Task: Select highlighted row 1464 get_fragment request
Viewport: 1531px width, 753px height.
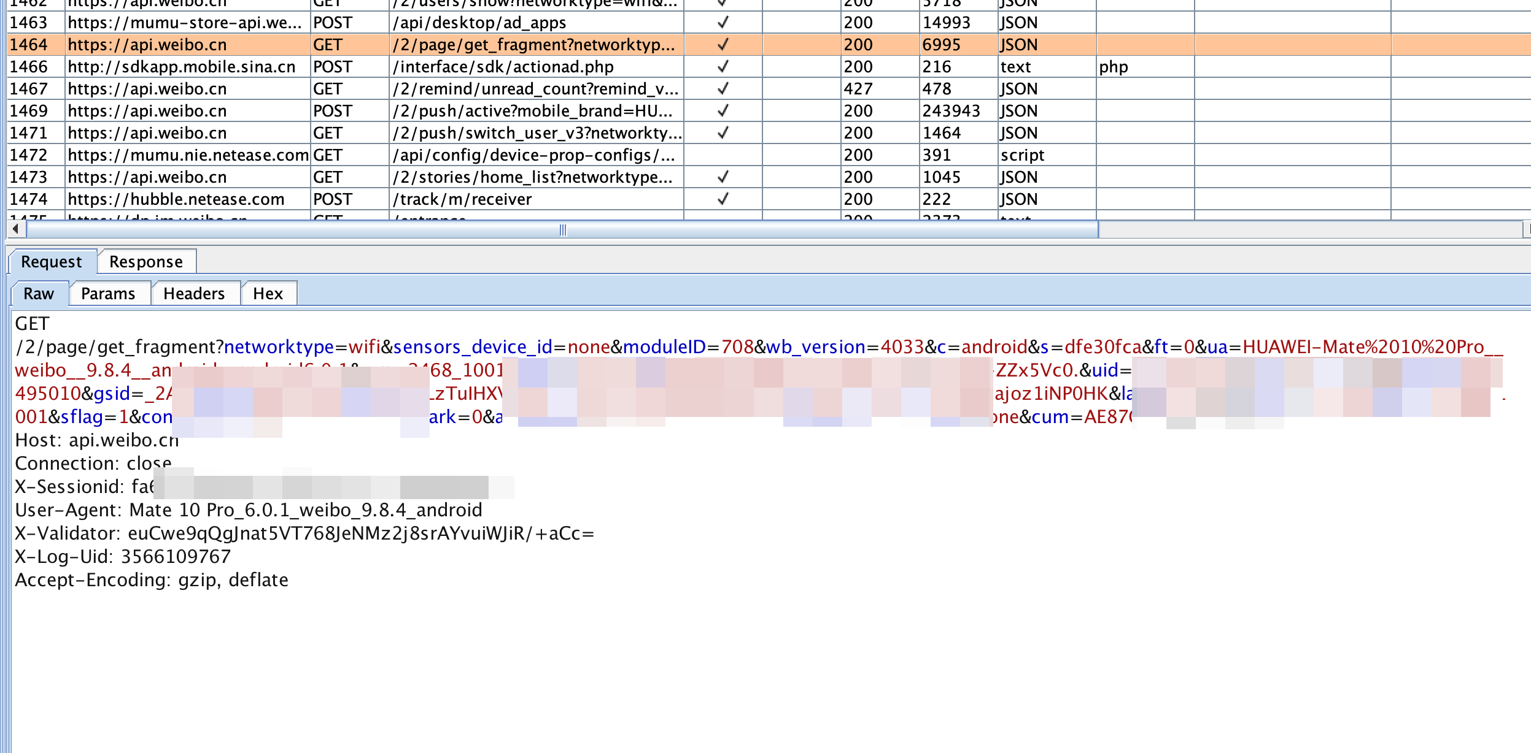Action: pyautogui.click(x=769, y=45)
